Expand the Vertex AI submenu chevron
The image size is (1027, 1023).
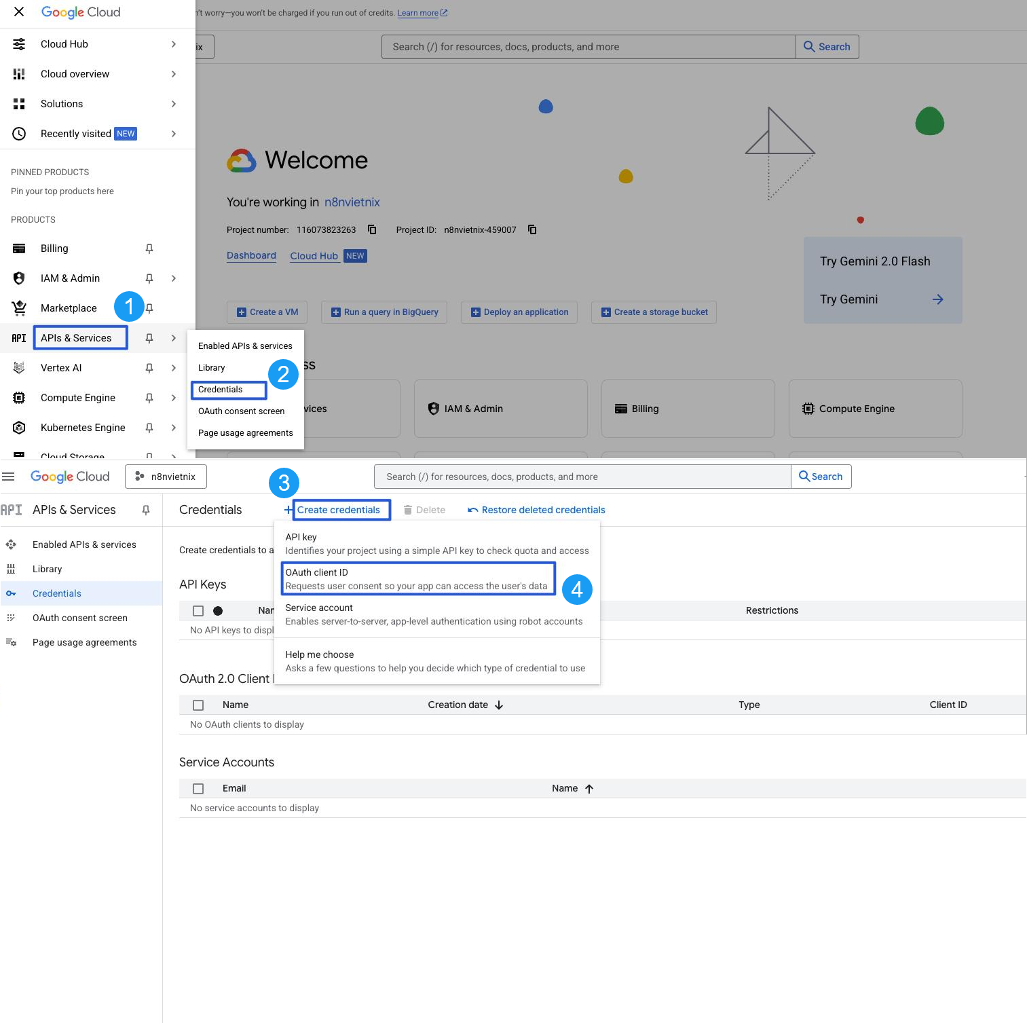click(x=174, y=368)
